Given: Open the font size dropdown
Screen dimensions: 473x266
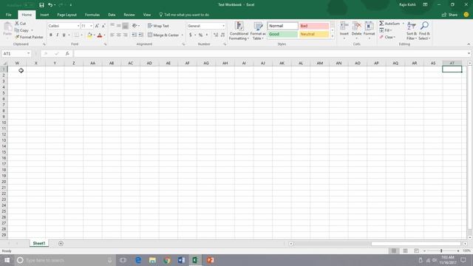Looking at the screenshot, I should click(x=91, y=26).
